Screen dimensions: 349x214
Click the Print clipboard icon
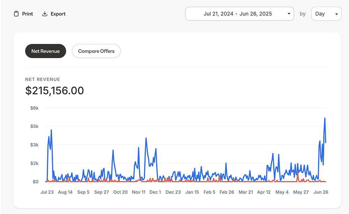click(x=16, y=14)
